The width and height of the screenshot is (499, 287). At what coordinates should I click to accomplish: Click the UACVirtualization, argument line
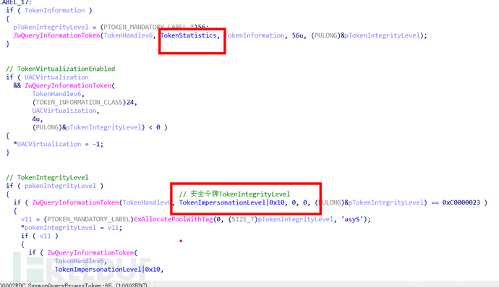[66, 111]
